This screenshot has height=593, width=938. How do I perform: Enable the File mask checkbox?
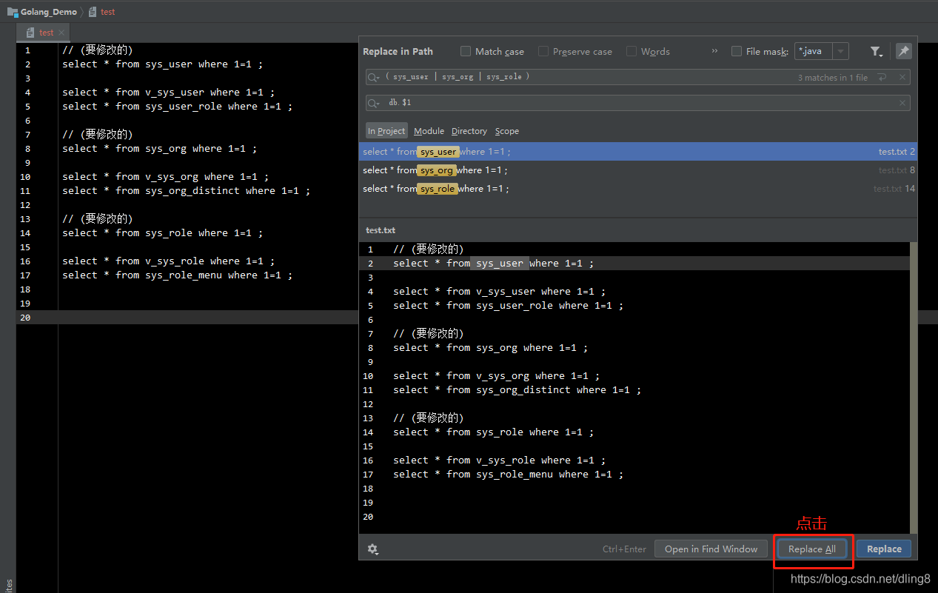[x=737, y=51]
